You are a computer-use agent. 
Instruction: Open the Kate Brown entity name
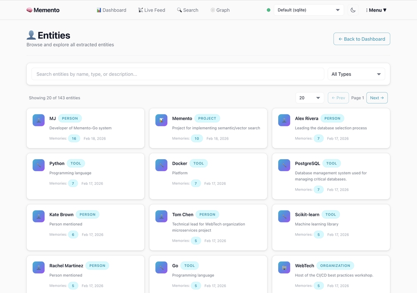tap(61, 215)
